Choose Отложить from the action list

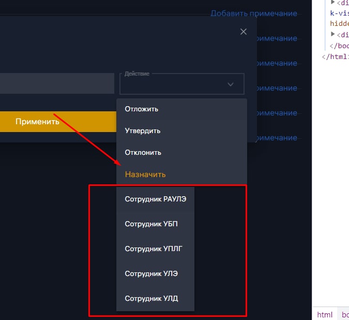click(181, 109)
